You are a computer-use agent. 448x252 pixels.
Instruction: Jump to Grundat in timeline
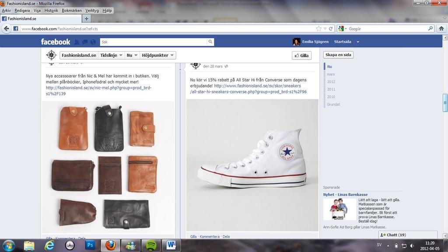[333, 104]
